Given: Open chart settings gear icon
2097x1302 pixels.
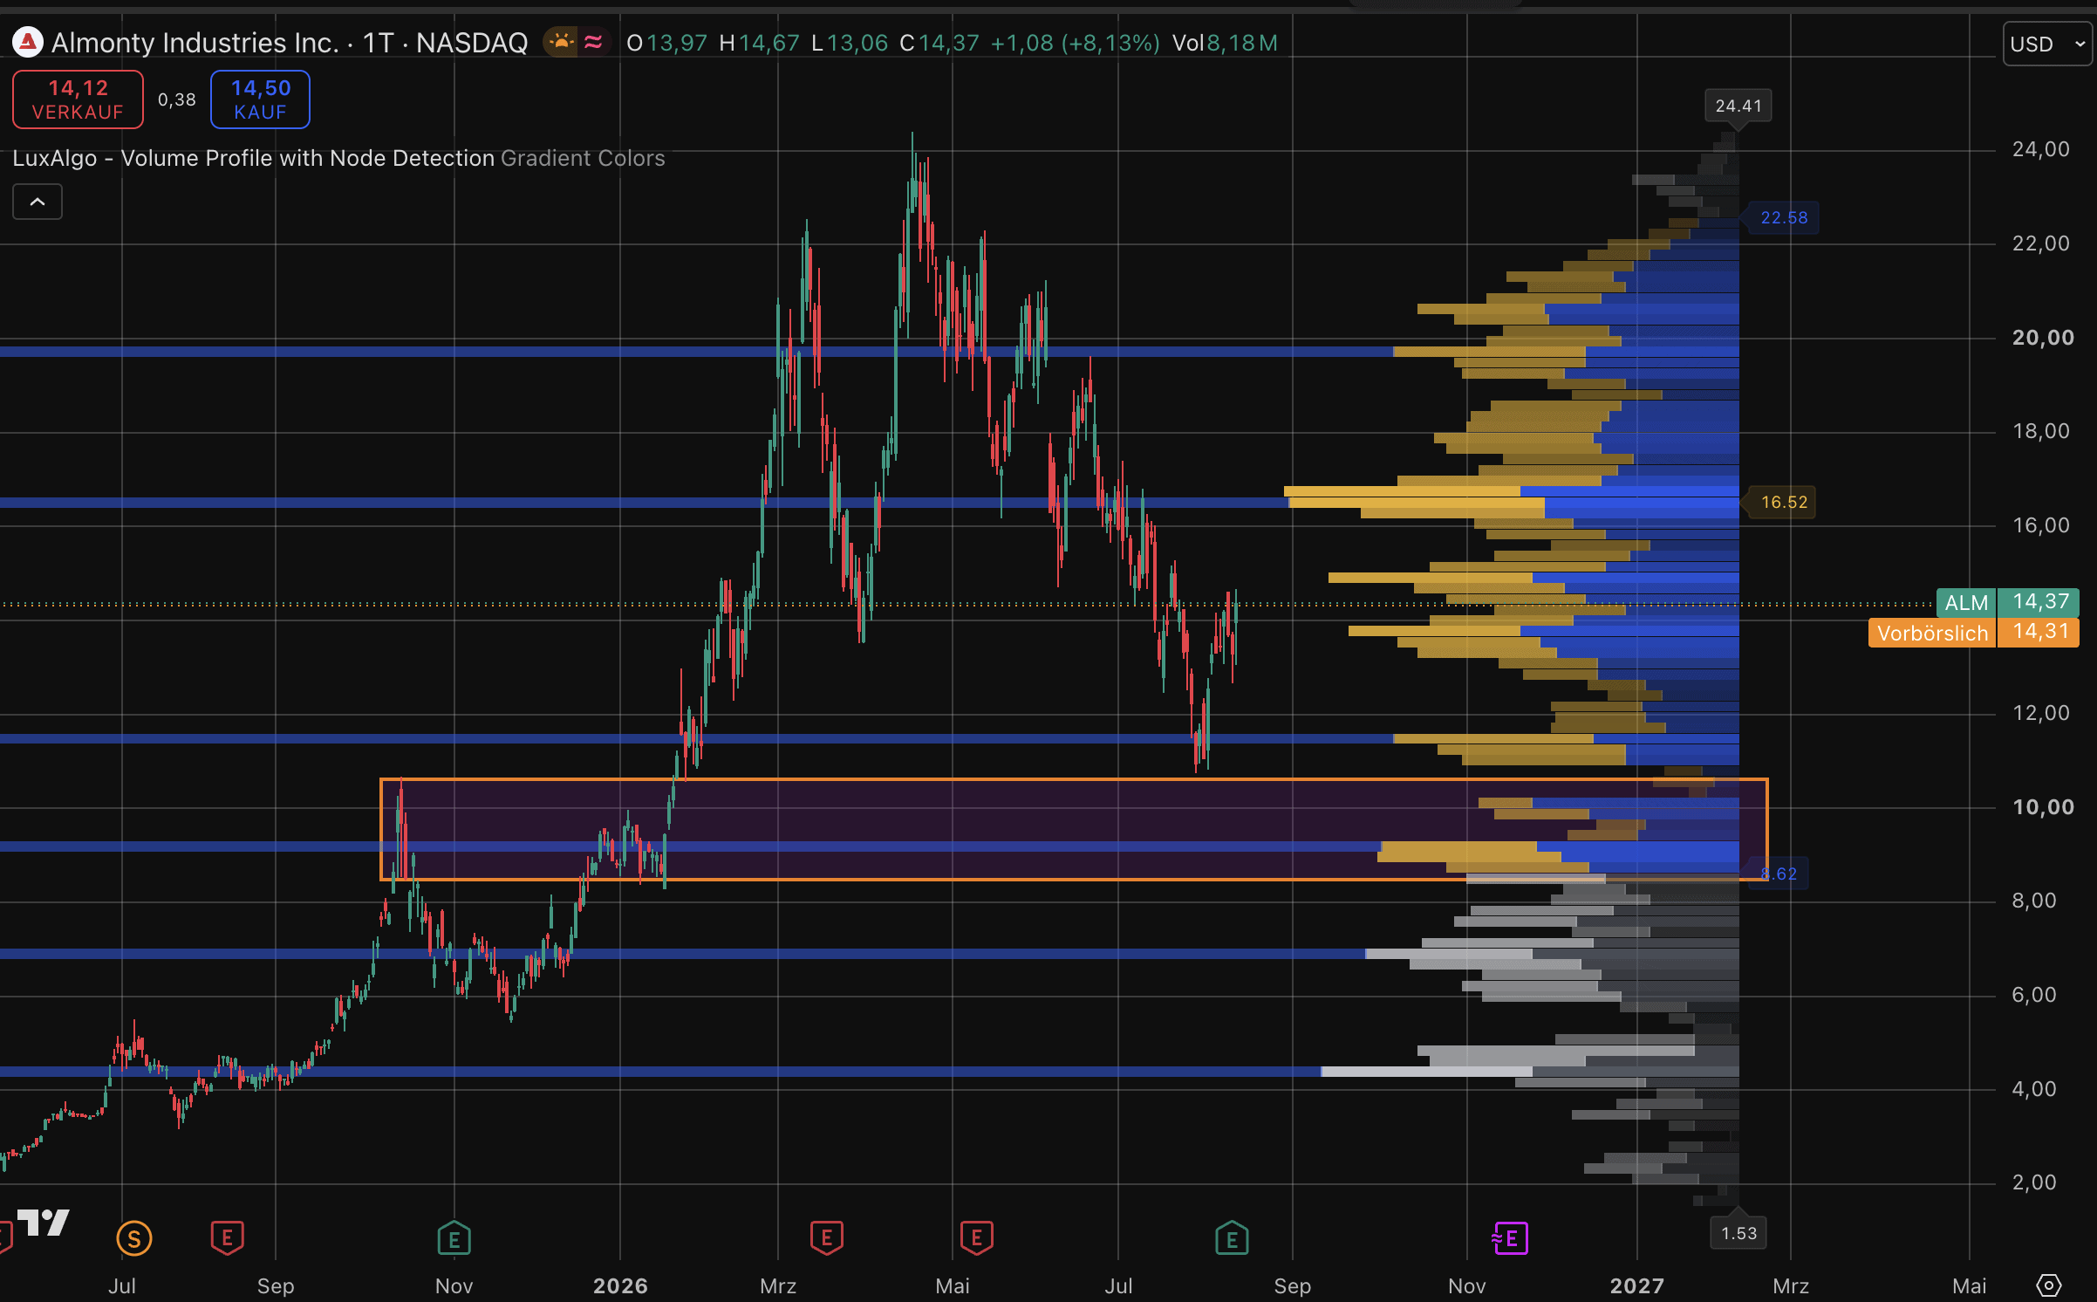Looking at the screenshot, I should click(x=2048, y=1285).
